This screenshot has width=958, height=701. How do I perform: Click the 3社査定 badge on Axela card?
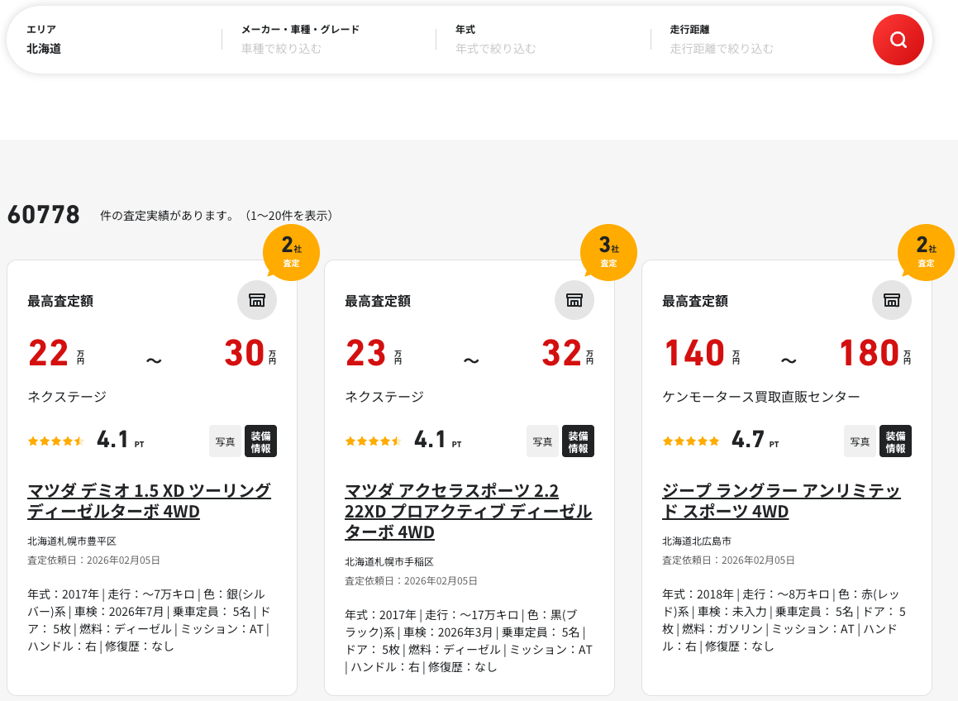(608, 252)
